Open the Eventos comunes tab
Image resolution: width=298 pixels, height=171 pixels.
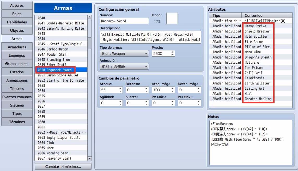[x=17, y=97]
